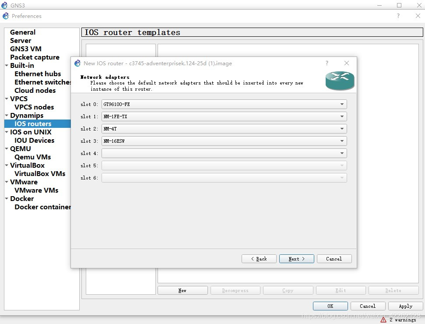Screen dimensions: 425x324
Task: Collapse the QEMU tree section
Action: pos(7,148)
